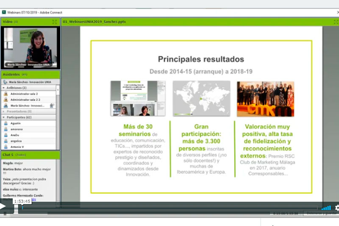Image resolution: width=339 pixels, height=226 pixels.
Task: Click the Agustin participant avatar icon
Action: click(x=6, y=123)
